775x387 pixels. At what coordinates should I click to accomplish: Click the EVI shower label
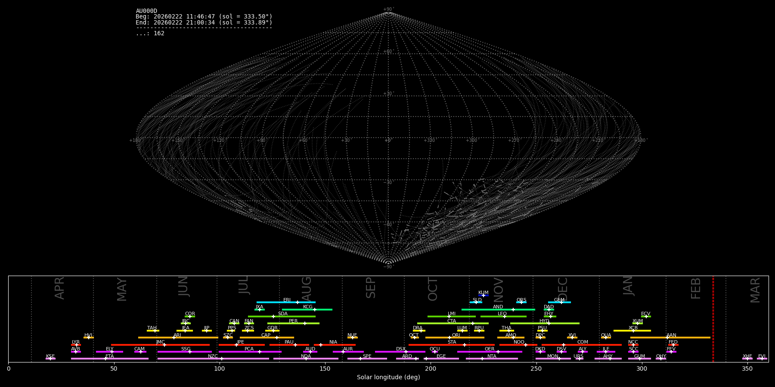[762, 356]
